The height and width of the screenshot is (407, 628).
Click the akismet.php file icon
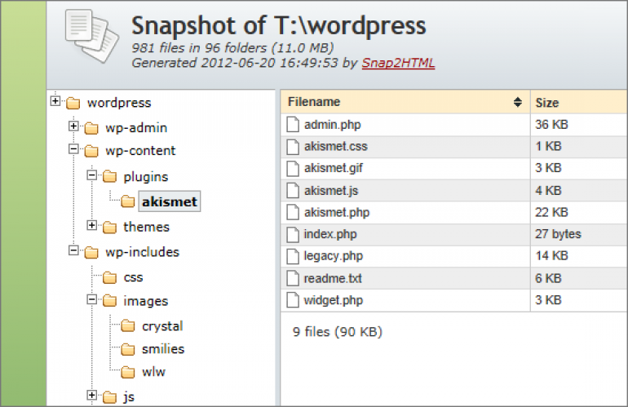[x=293, y=212]
